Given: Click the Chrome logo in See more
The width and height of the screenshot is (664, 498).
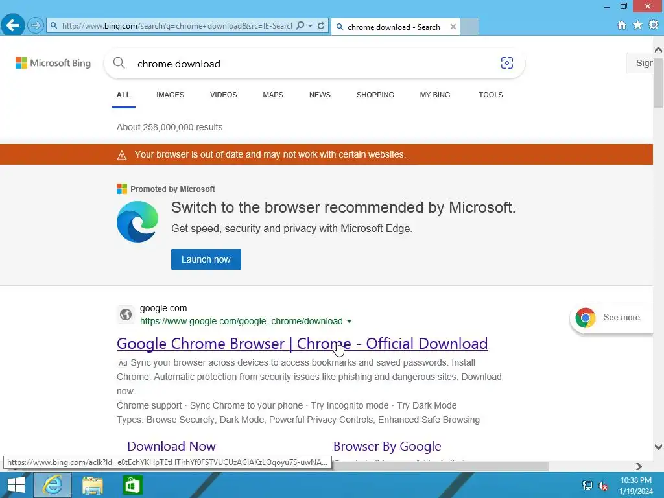Looking at the screenshot, I should click(586, 318).
